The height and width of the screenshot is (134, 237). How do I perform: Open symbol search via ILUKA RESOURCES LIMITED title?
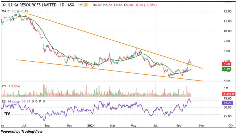click(32, 5)
